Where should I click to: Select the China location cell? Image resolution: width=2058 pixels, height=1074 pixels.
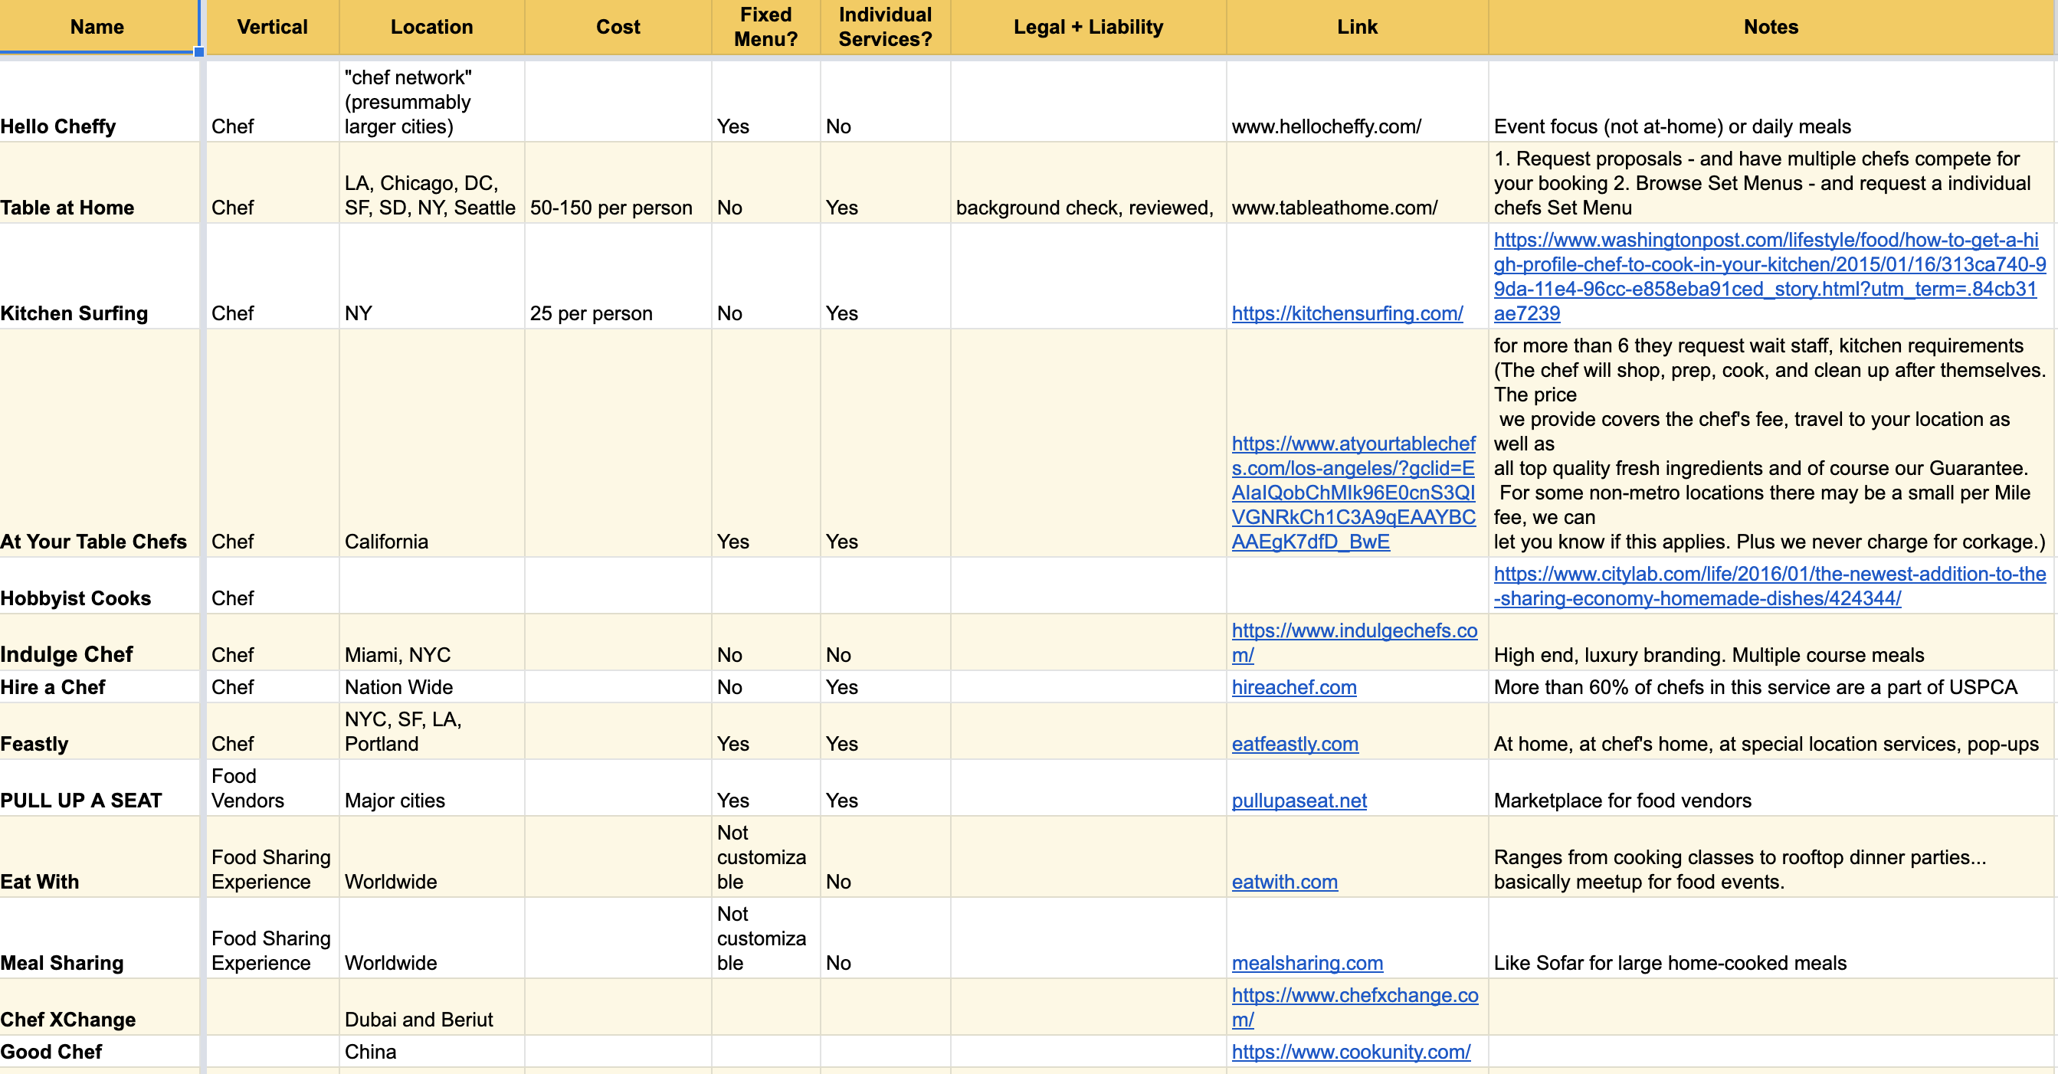pos(432,1052)
